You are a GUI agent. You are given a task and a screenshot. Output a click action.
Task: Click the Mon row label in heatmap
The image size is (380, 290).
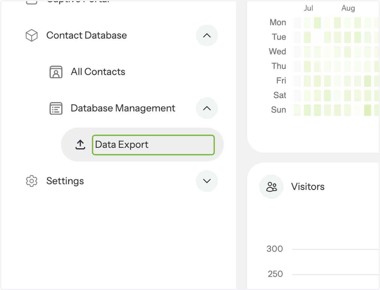pos(278,22)
